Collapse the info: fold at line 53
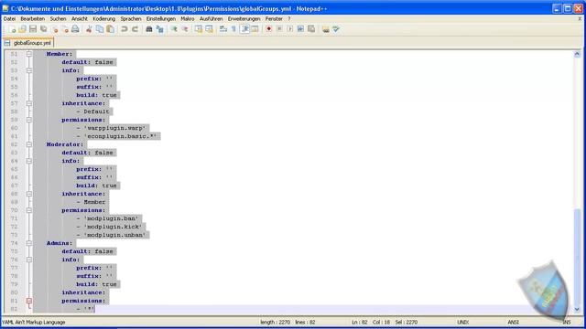Viewport: 586px width, 329px height. click(29, 70)
